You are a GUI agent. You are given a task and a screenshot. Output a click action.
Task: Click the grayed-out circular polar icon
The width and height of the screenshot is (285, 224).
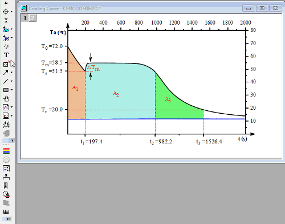tap(6, 160)
